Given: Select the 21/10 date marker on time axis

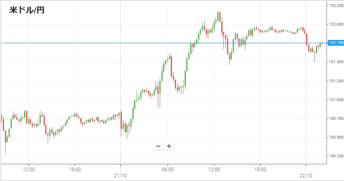Looking at the screenshot, I should point(121,174).
